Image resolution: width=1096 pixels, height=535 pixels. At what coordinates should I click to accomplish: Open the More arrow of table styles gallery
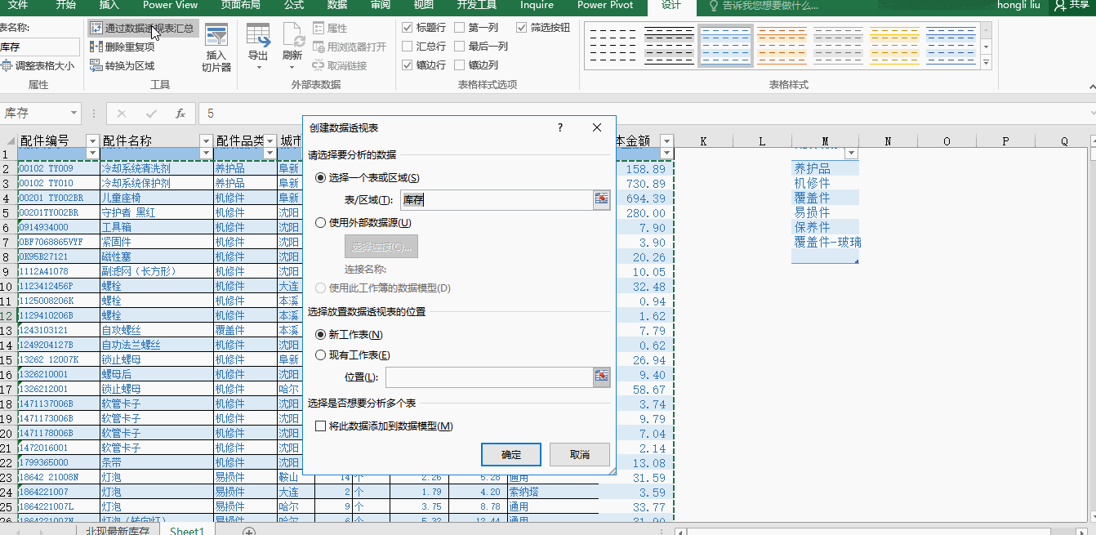point(986,62)
